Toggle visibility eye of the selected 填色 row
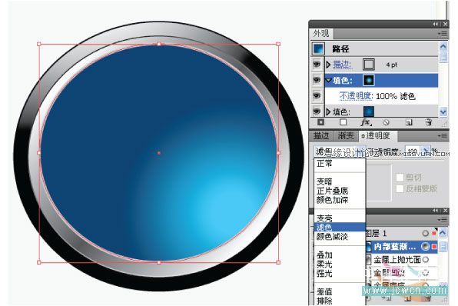This screenshot has width=458, height=306. pyautogui.click(x=317, y=80)
